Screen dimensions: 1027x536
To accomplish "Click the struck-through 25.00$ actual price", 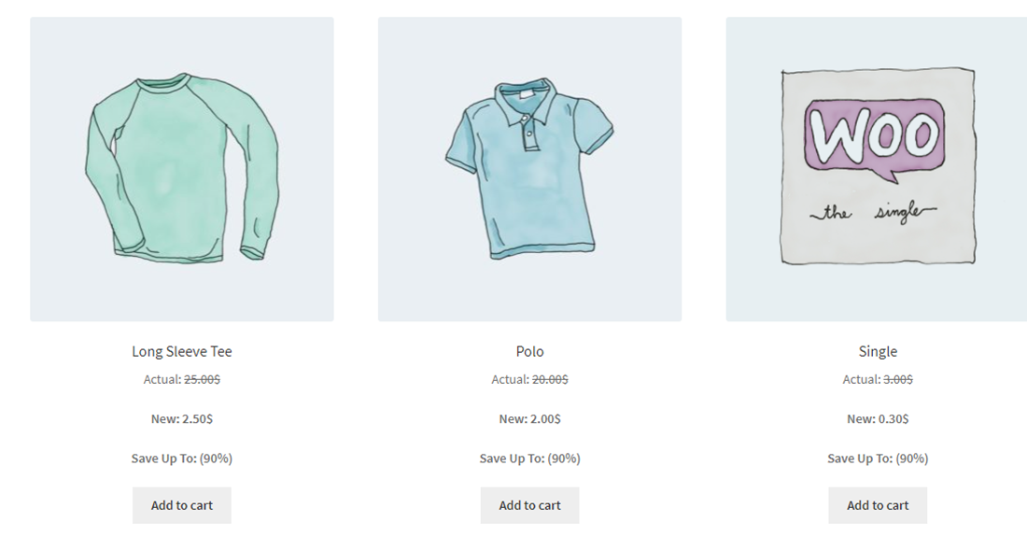I will [x=202, y=379].
